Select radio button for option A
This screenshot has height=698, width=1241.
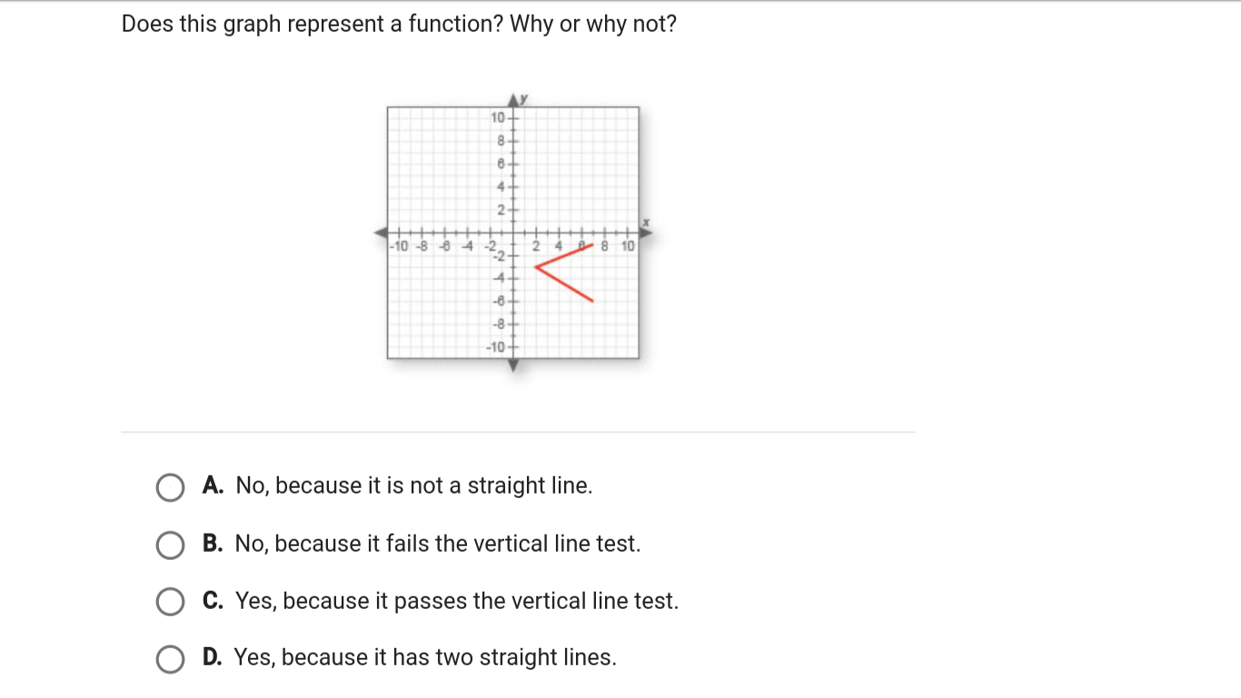point(170,487)
